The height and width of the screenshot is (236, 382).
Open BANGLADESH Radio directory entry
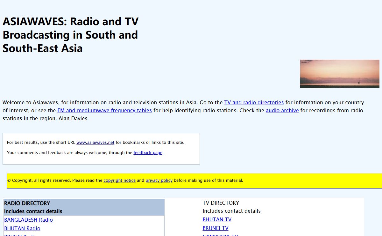(28, 220)
